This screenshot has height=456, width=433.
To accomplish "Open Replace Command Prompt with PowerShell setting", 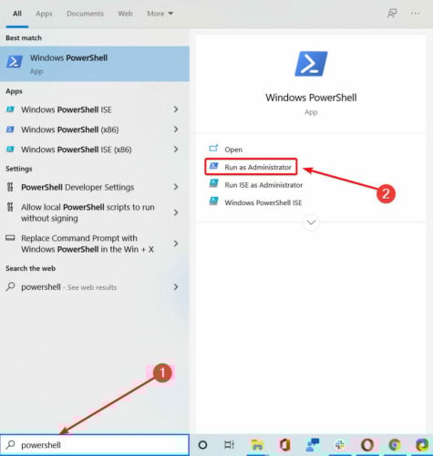I will point(95,244).
